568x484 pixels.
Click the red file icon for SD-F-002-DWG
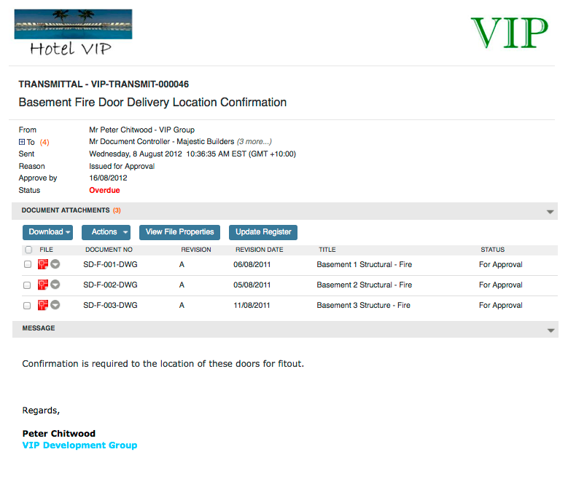coord(43,285)
